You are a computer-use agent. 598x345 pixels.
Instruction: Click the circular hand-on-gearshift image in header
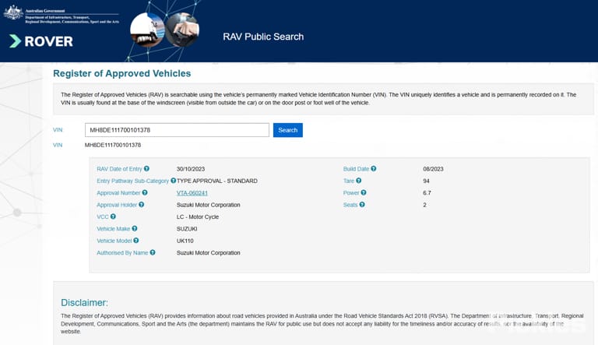coord(182,30)
